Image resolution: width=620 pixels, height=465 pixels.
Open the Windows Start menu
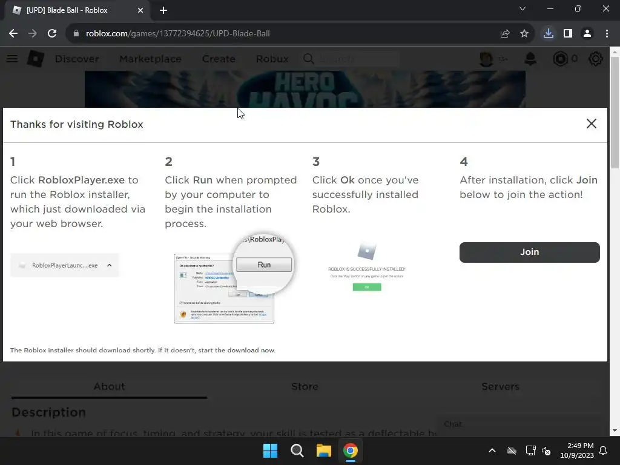click(271, 450)
